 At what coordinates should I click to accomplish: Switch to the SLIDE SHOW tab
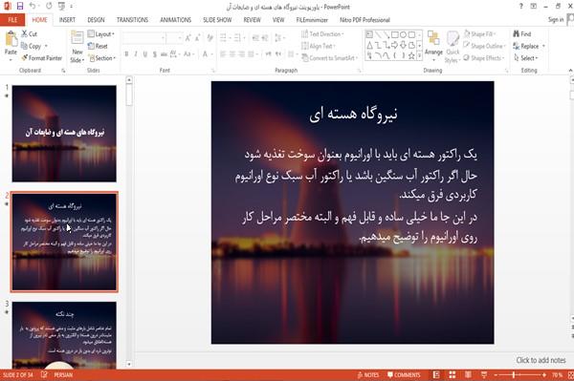coord(217,20)
